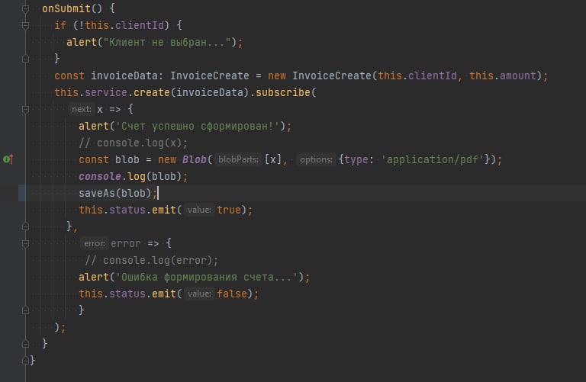586x382 pixels.
Task: Click the subscribe method call
Action: coord(283,92)
